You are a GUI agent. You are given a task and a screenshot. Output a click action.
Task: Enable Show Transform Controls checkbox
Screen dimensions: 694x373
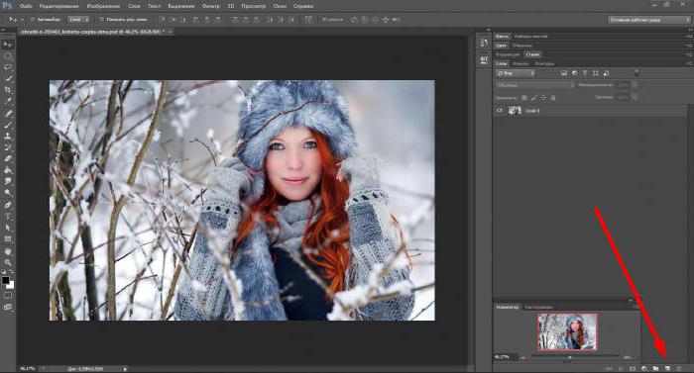(101, 20)
